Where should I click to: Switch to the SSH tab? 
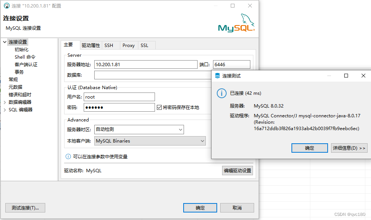click(109, 45)
